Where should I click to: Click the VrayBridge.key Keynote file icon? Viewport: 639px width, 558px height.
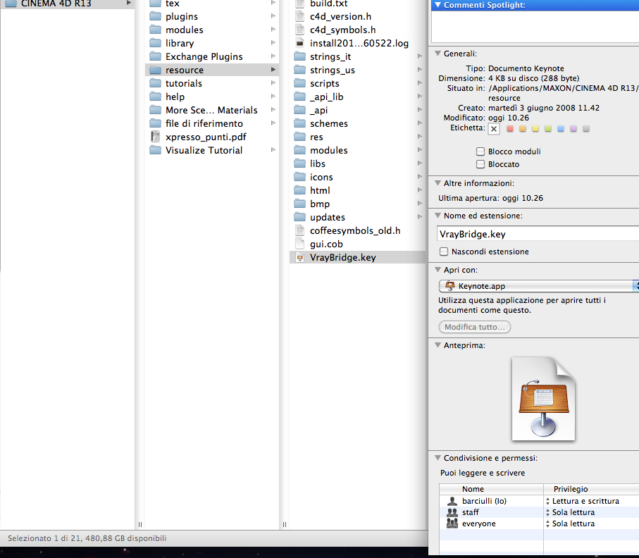[x=300, y=258]
